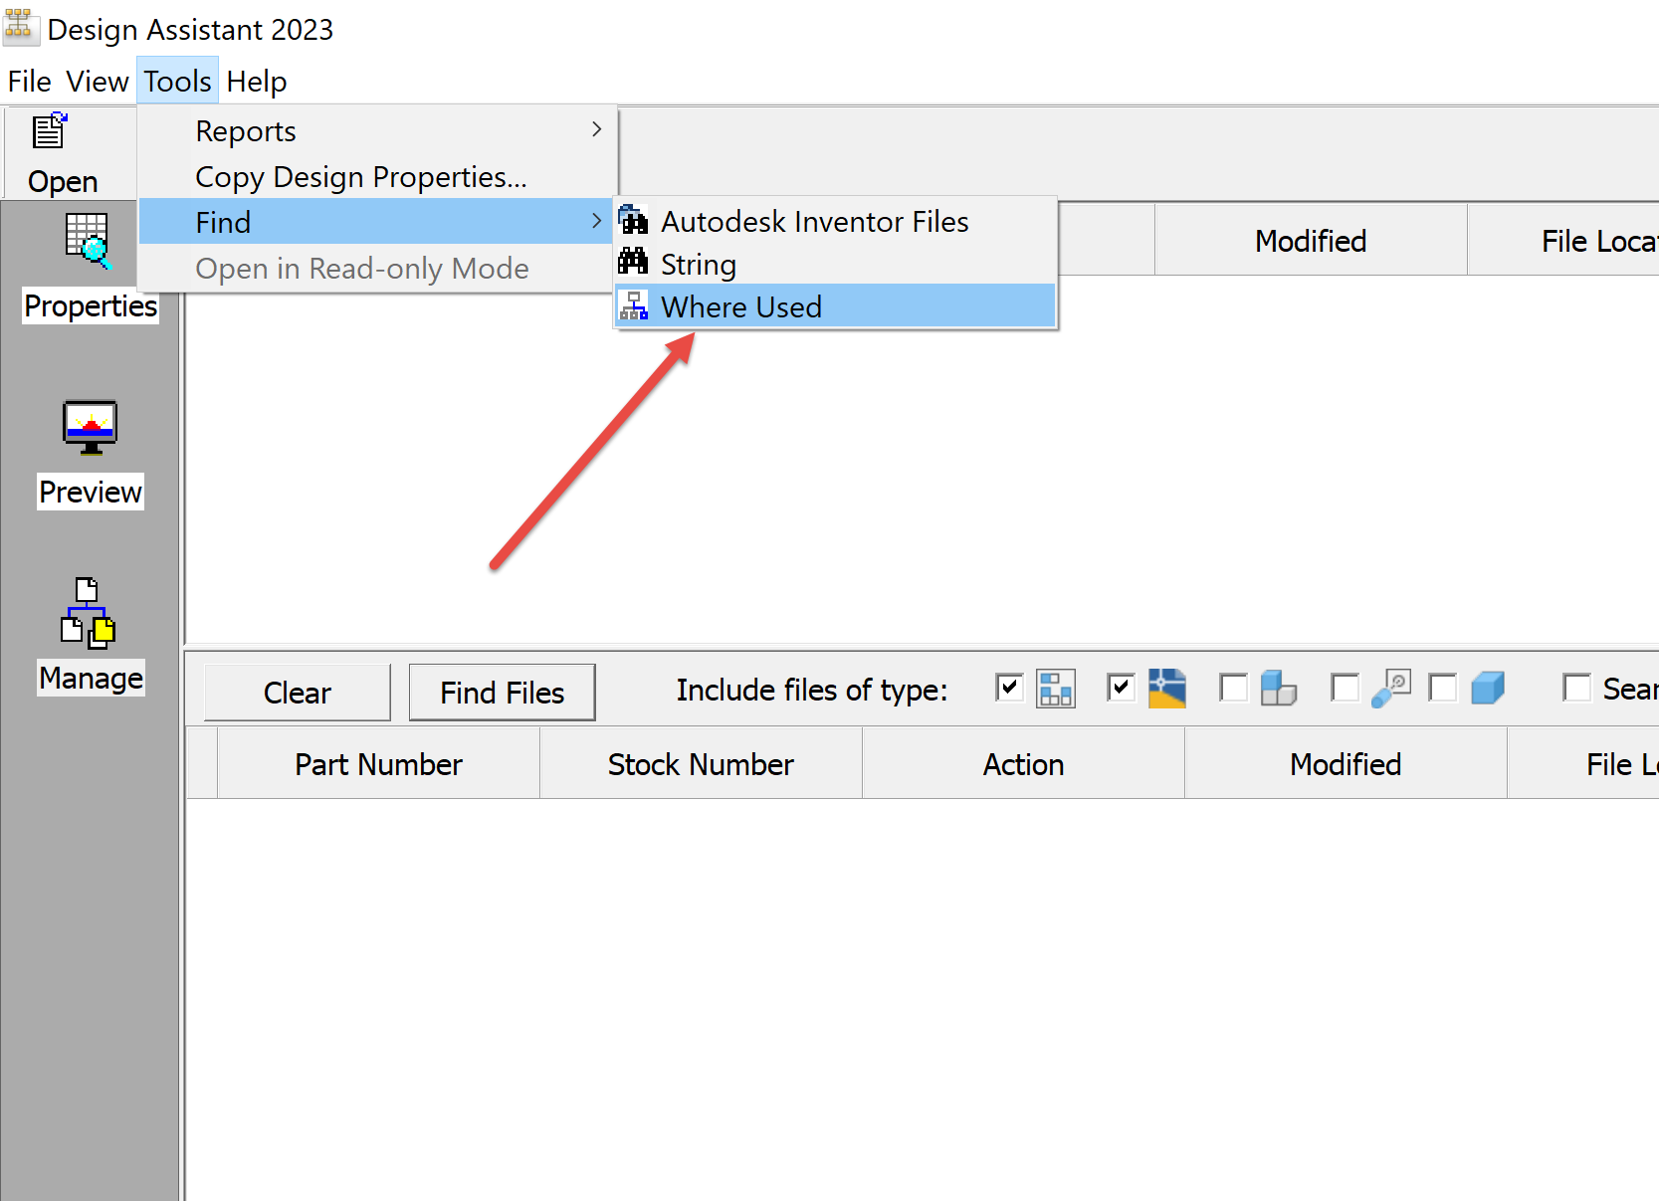
Task: Click the upper File Location column header
Action: pos(1563,240)
